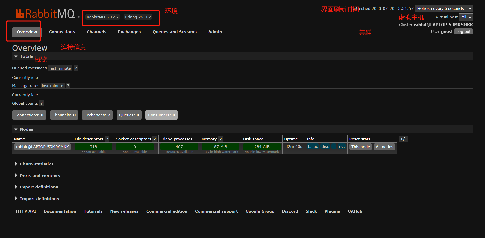Click the Memory 87 MiB bar
485x238 pixels.
tap(221, 147)
